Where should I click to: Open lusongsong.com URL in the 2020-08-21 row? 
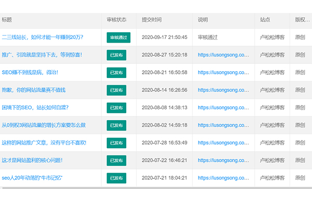coord(224,72)
